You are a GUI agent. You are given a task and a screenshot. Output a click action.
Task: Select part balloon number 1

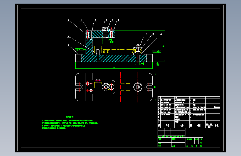pyautogui.click(x=69, y=46)
